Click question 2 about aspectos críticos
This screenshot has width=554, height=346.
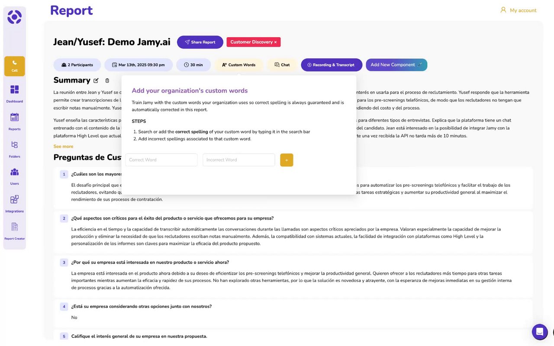click(x=172, y=218)
